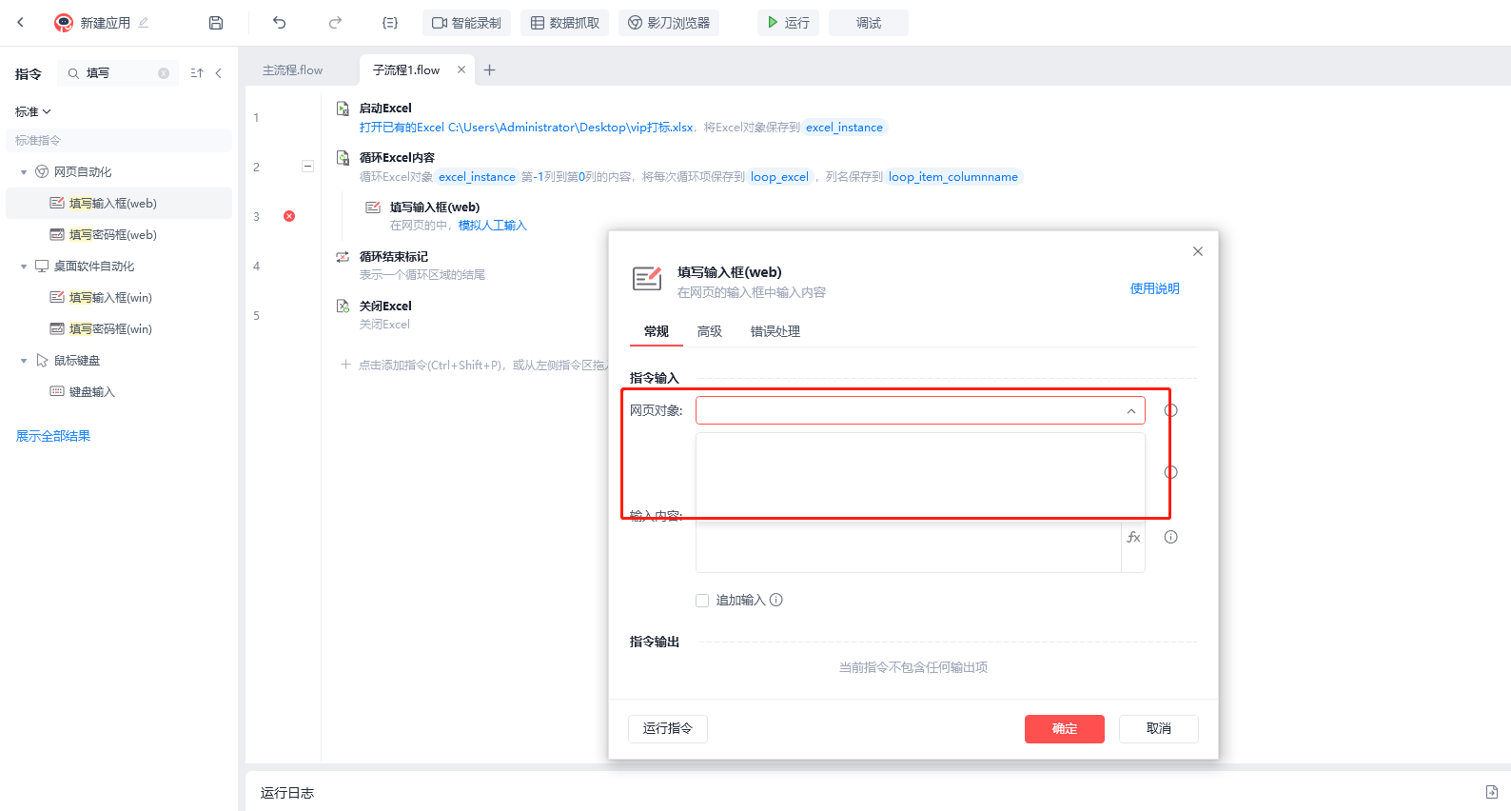Click the pencil icon to rename 新建应用
1511x811 pixels.
(x=144, y=23)
